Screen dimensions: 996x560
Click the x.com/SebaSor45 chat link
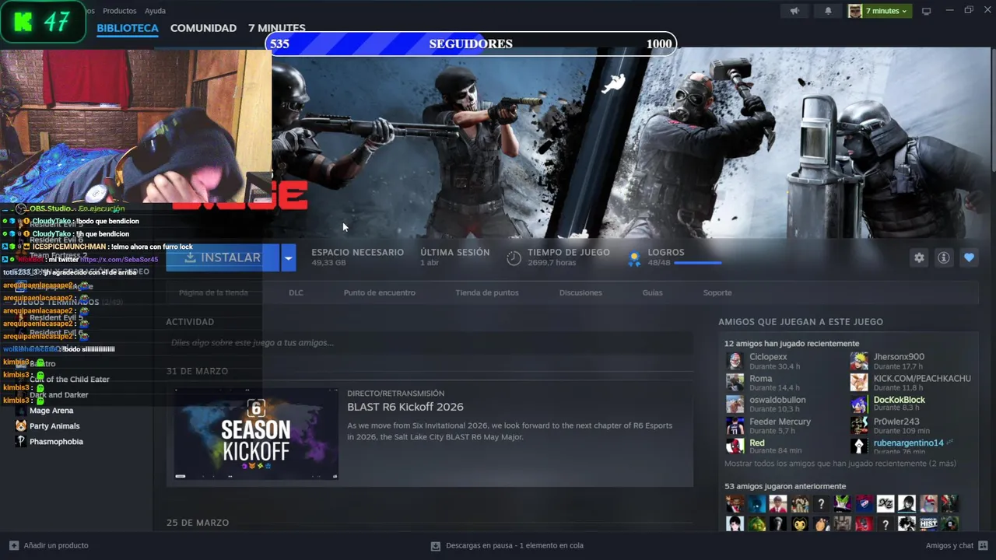119,259
